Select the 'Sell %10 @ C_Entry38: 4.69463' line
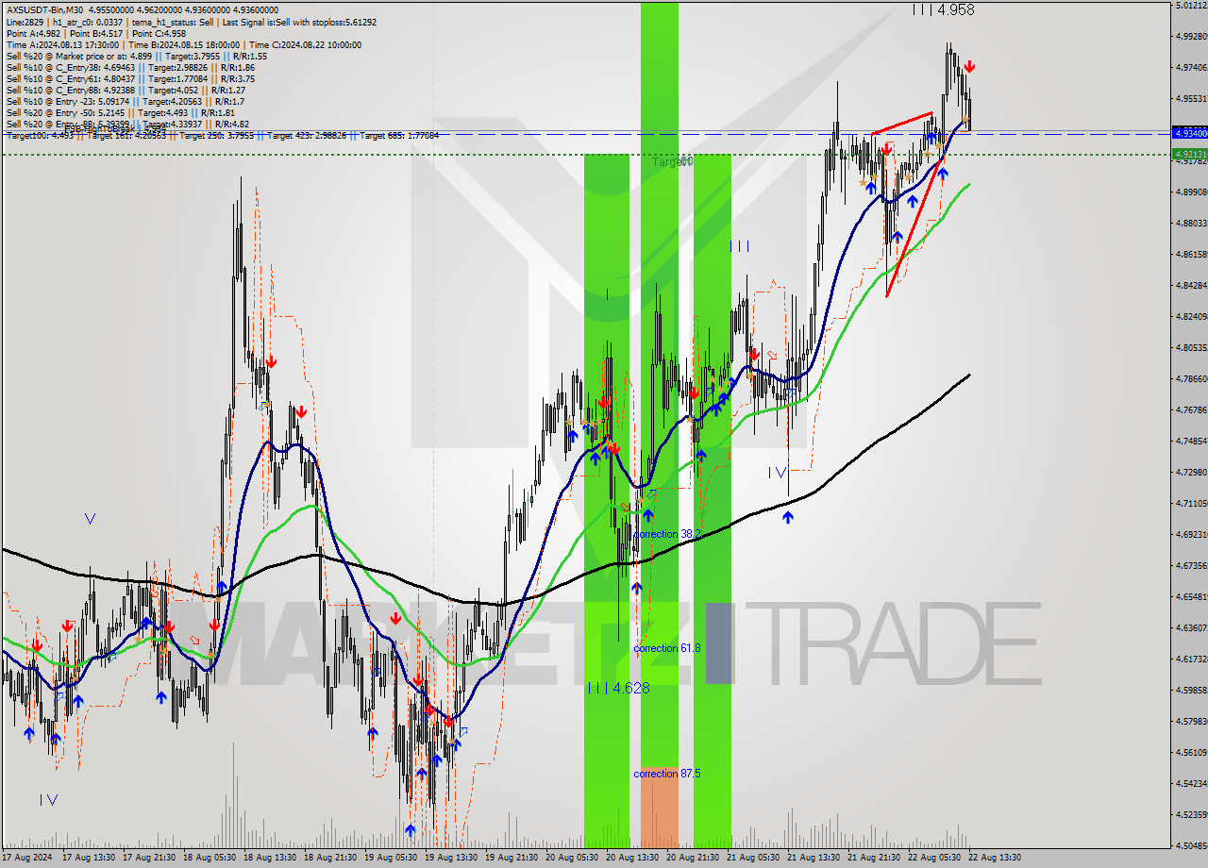1208x868 pixels. [130, 67]
